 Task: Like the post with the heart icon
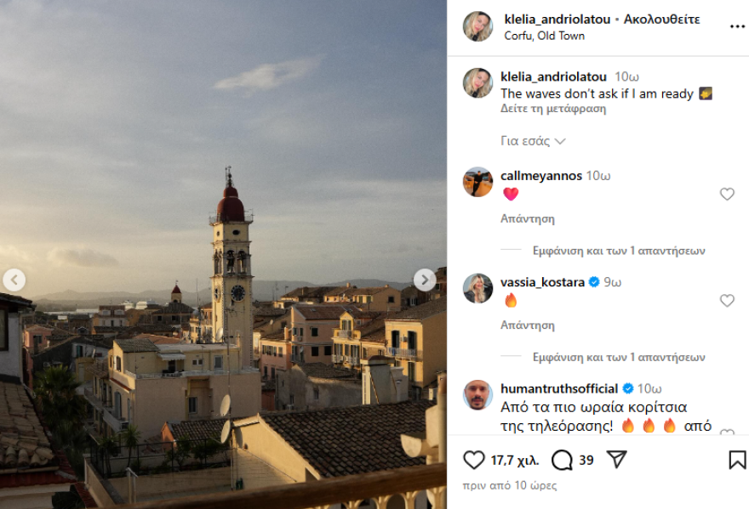pyautogui.click(x=474, y=460)
